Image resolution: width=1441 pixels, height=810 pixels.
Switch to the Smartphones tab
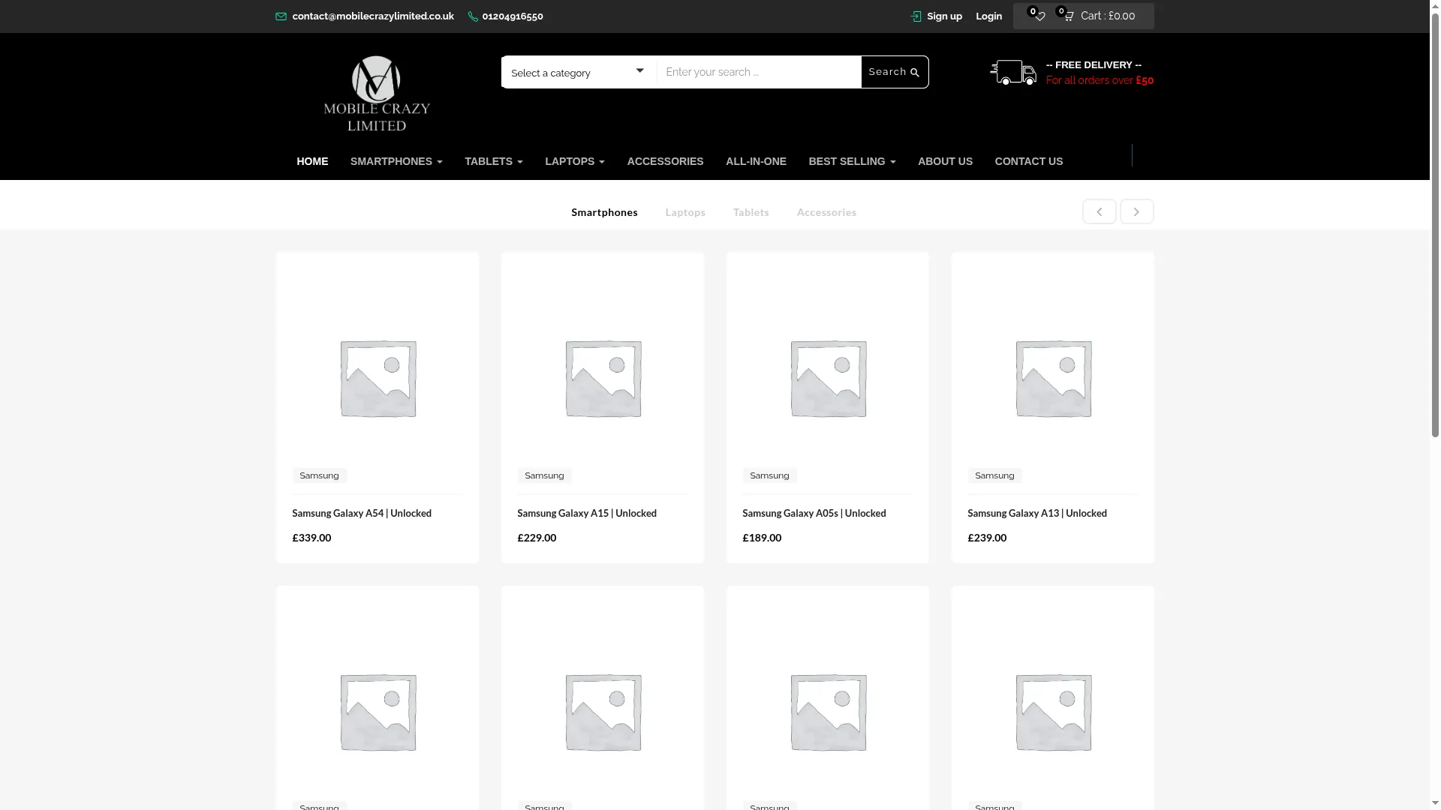click(x=604, y=212)
